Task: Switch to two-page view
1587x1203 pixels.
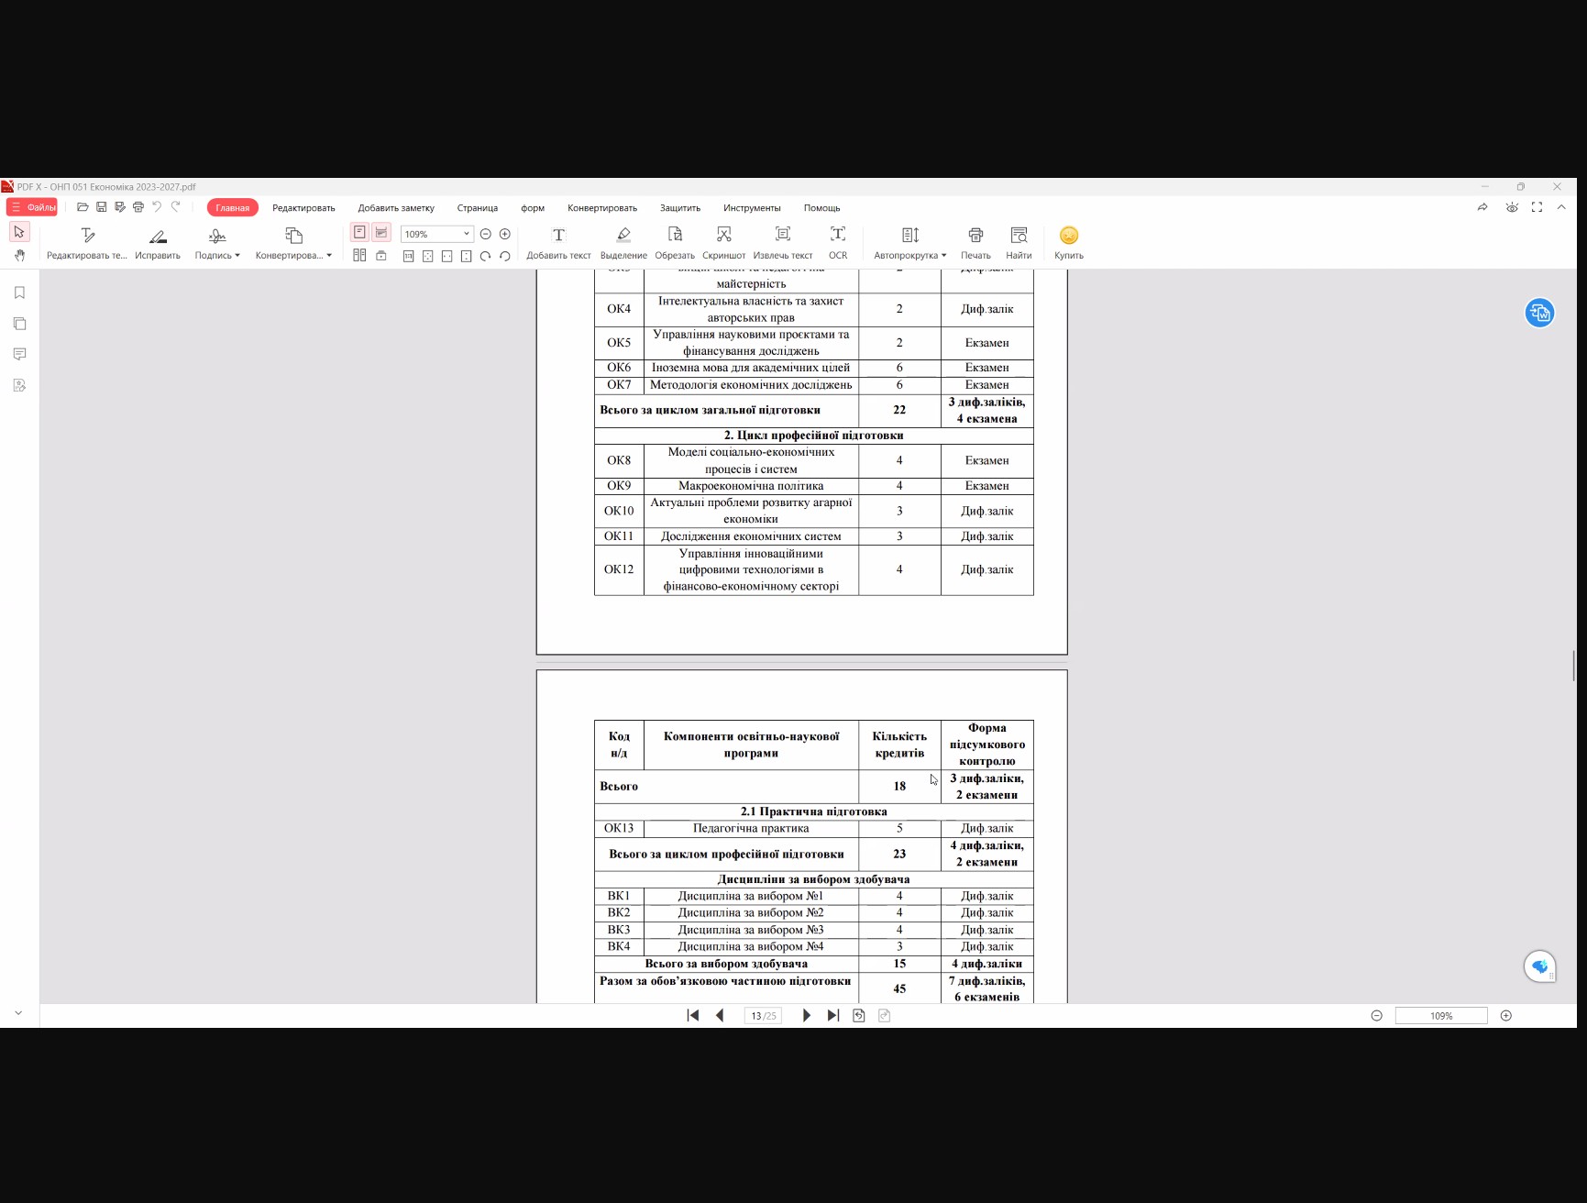Action: pos(359,256)
